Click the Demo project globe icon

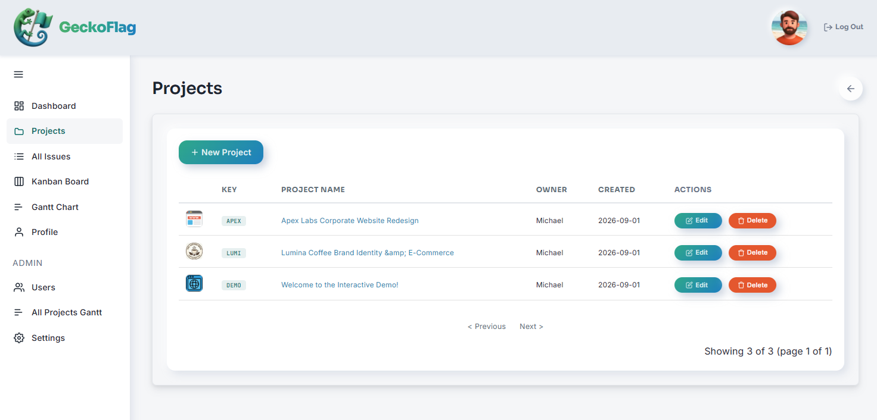tap(194, 283)
